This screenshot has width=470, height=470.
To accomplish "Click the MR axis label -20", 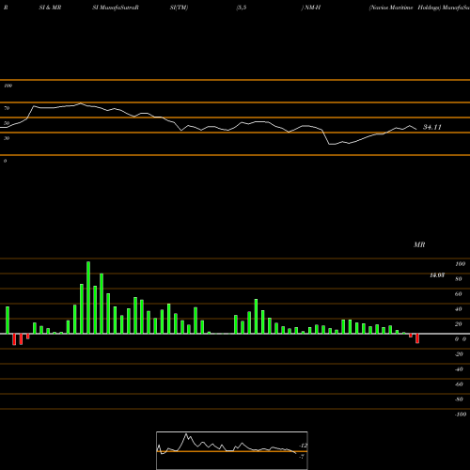I will tap(459, 354).
